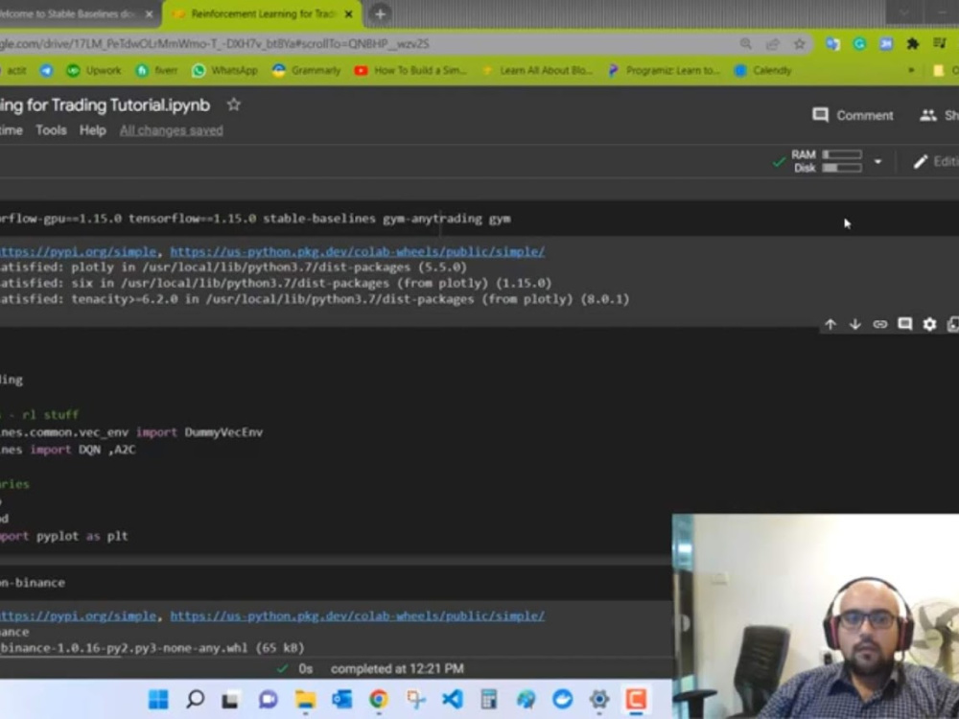Image resolution: width=959 pixels, height=719 pixels.
Task: Open Outlook from the taskbar
Action: [x=342, y=699]
